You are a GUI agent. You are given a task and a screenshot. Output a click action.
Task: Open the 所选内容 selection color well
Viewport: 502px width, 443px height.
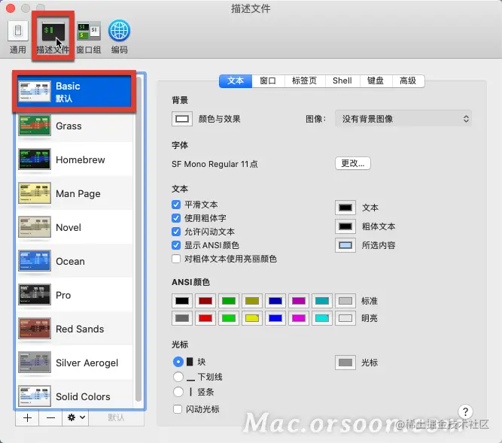tap(345, 245)
